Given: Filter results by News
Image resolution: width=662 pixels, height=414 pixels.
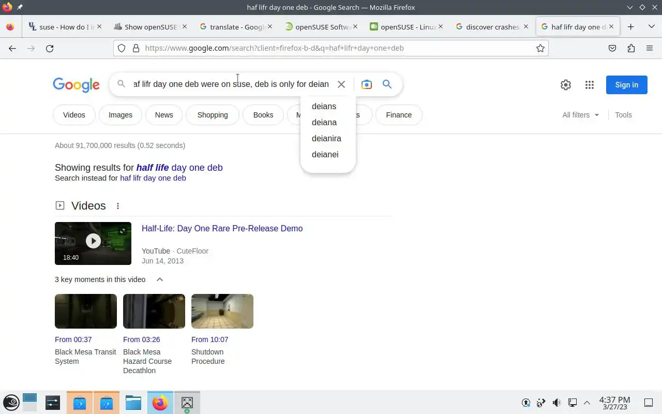Looking at the screenshot, I should (164, 115).
